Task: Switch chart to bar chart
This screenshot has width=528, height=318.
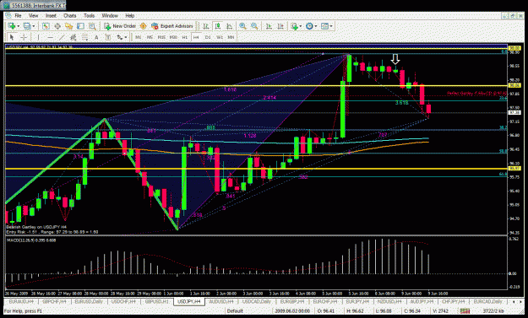Action: coord(206,26)
